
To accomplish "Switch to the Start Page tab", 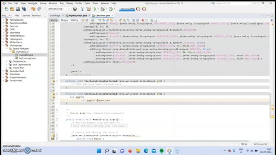I will pyautogui.click(x=55, y=15).
